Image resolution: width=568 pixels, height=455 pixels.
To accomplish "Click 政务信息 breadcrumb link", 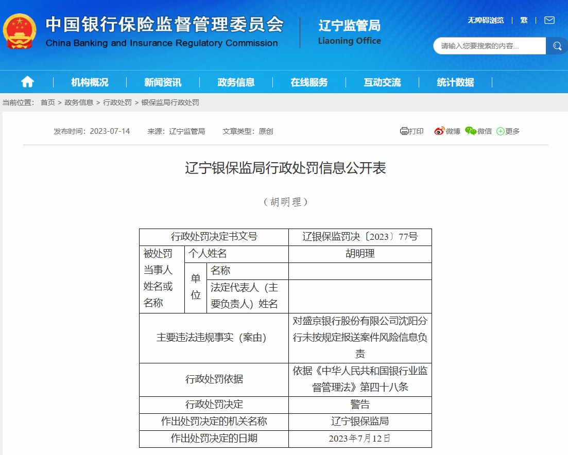I will tap(79, 102).
